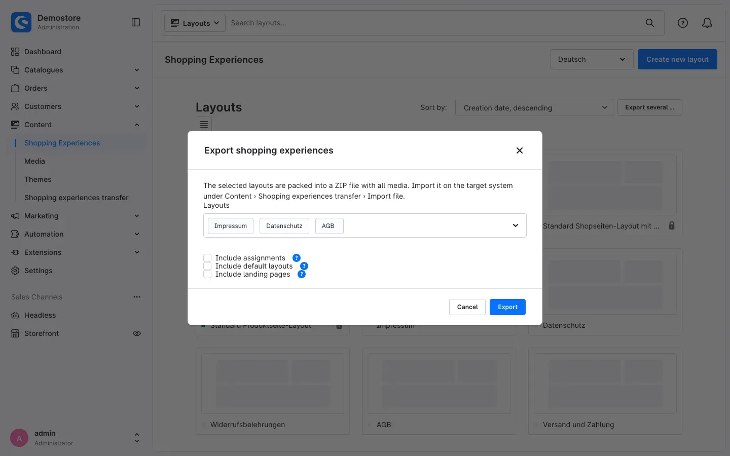Click the Datenschutz tag in Layouts field

point(284,226)
